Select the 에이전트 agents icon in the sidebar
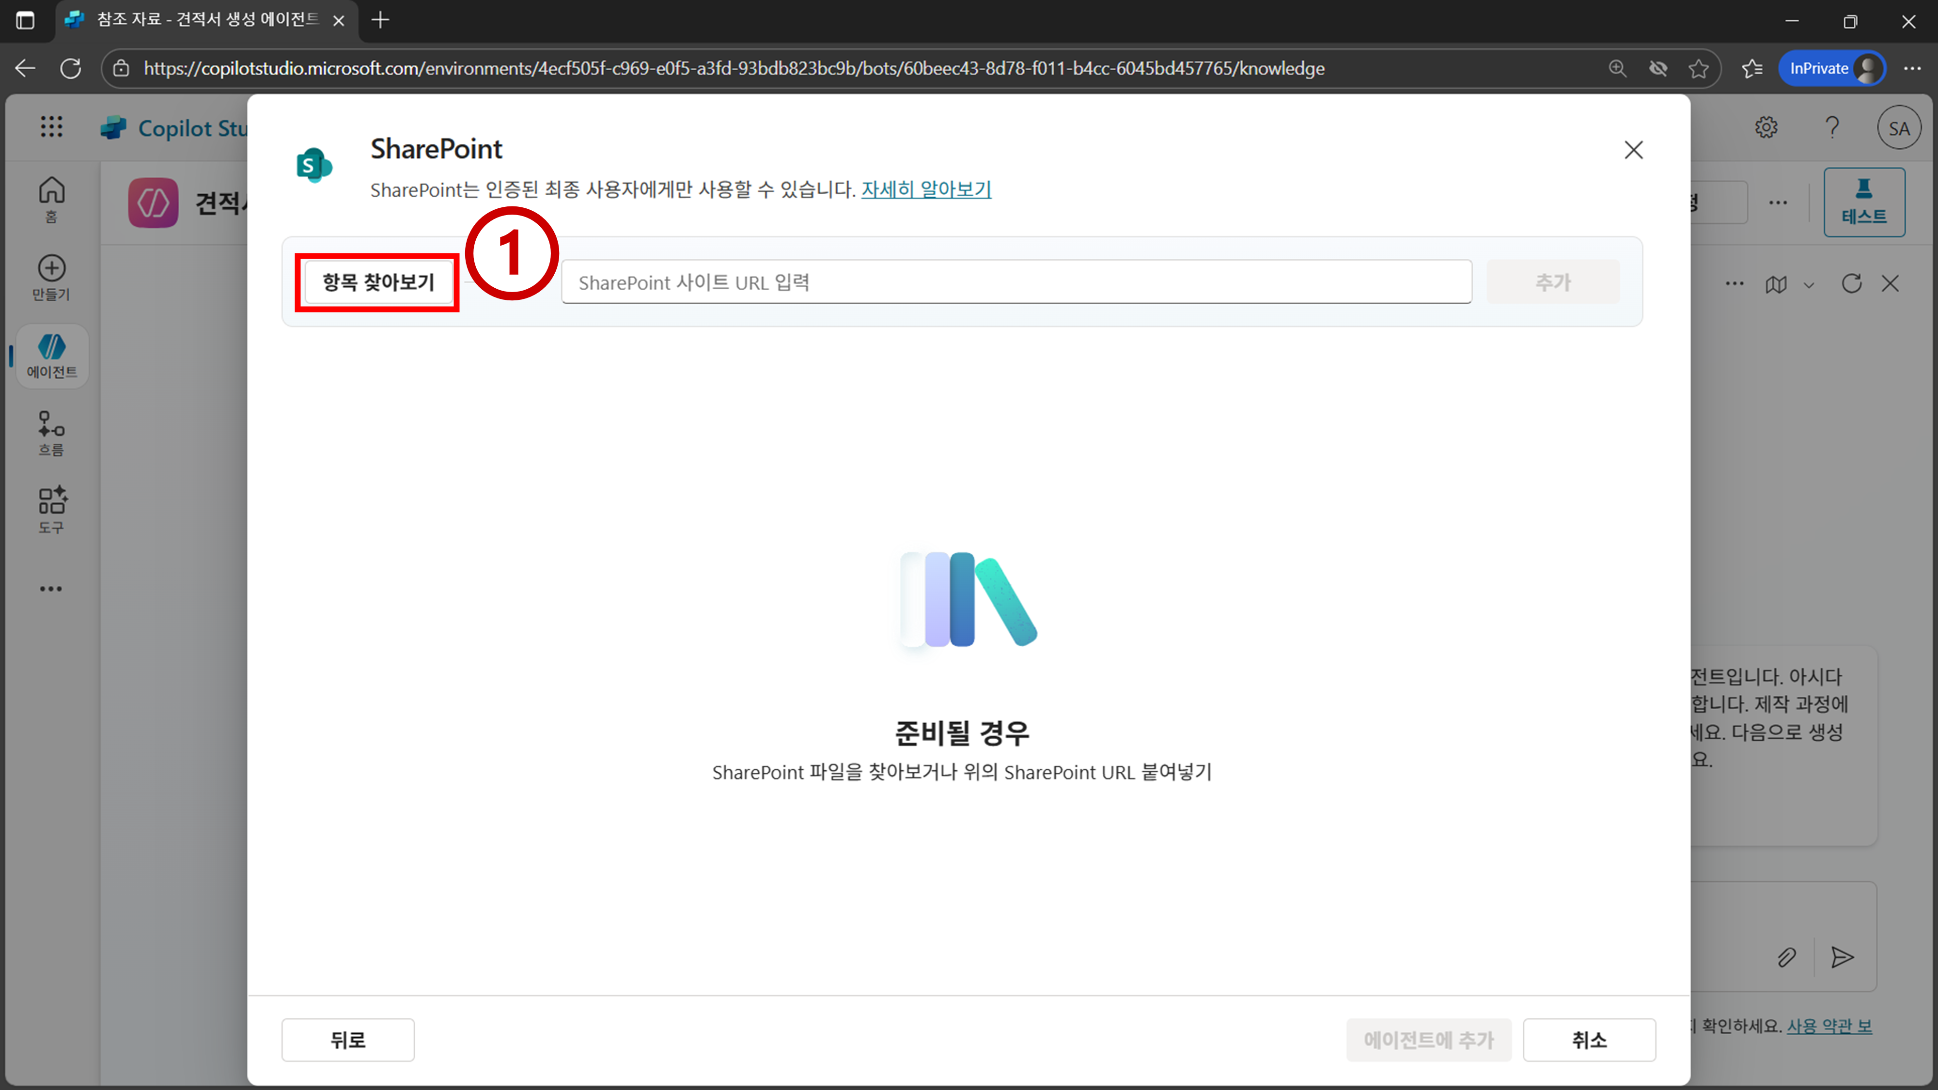Image resolution: width=1938 pixels, height=1090 pixels. [x=51, y=356]
